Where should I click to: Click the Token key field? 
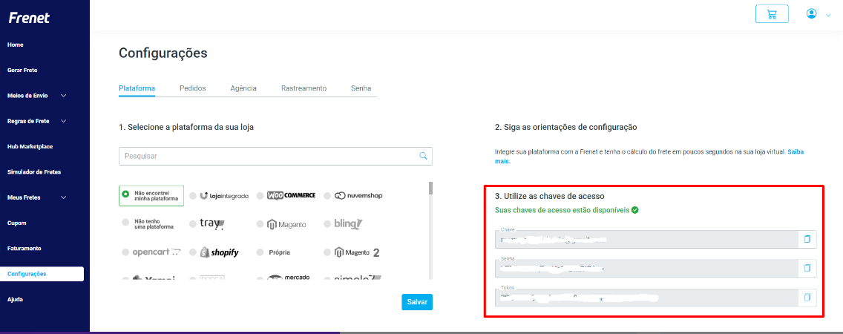tap(647, 297)
